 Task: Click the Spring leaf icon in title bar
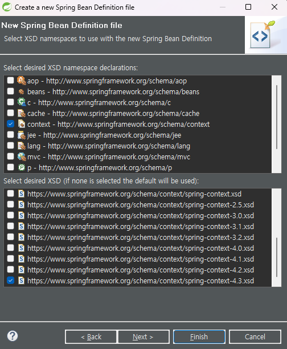pos(7,7)
